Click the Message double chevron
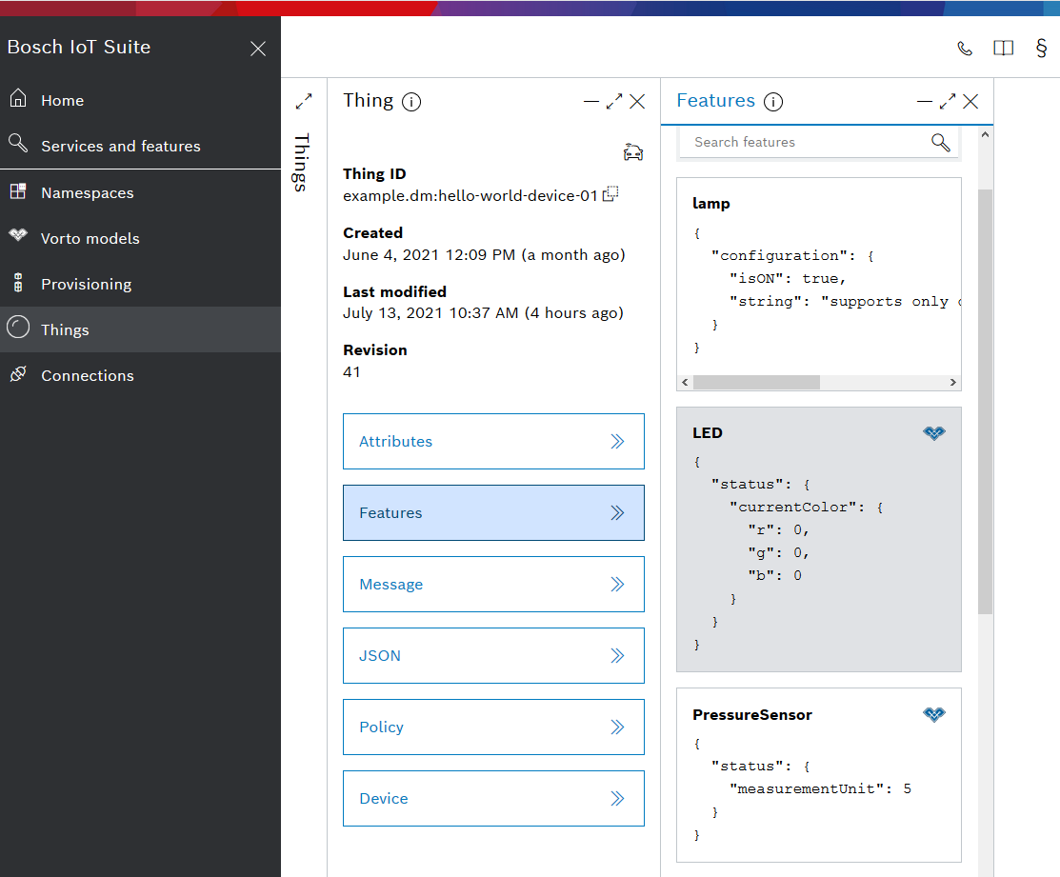1060x877 pixels. coord(617,585)
